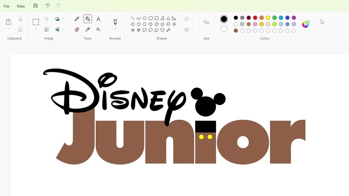Expand the Paste options dropdown

[x=8, y=29]
